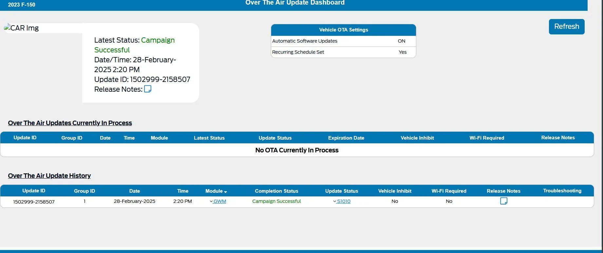This screenshot has height=253, width=603.
Task: Click Expiration Date column header
Action: [x=346, y=138]
